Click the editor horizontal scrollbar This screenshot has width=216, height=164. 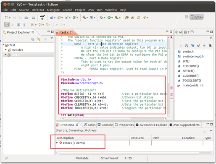pos(97,119)
